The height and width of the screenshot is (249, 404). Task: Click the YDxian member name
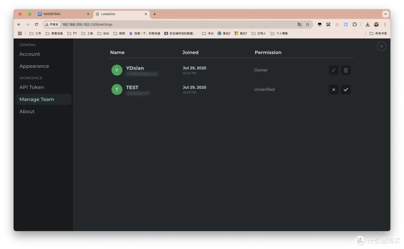[x=135, y=68]
